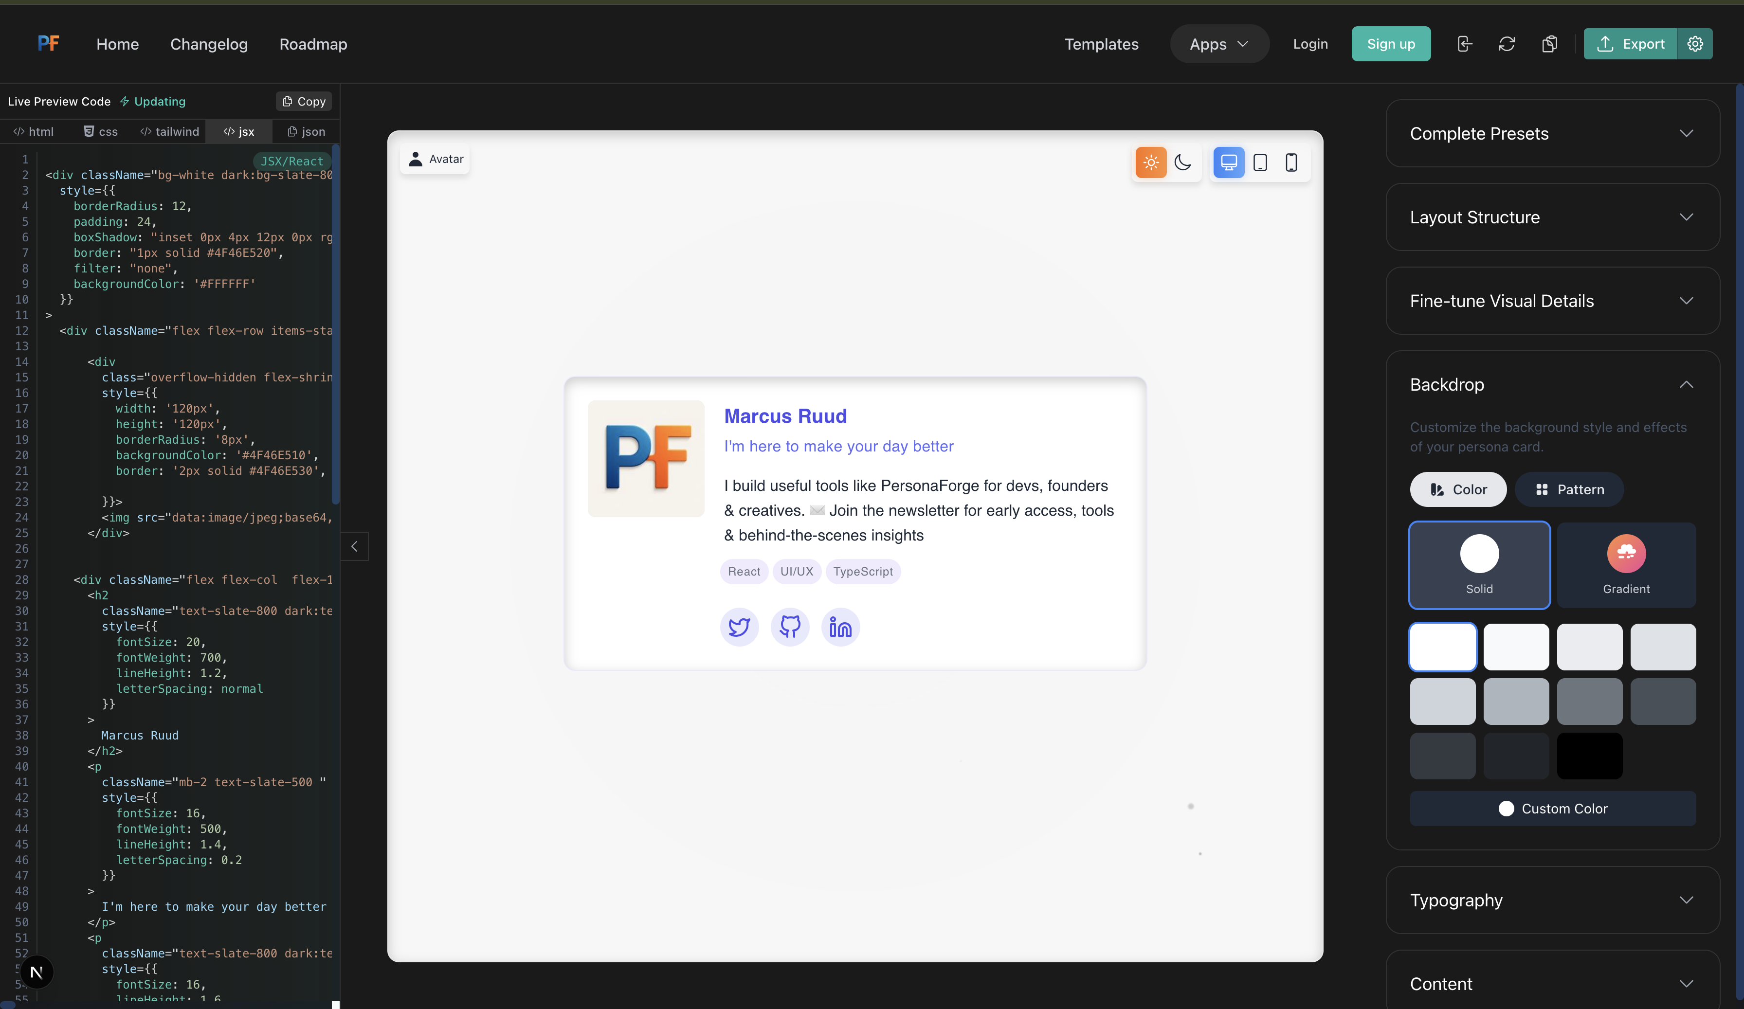Switch to the css code tab

pyautogui.click(x=101, y=131)
